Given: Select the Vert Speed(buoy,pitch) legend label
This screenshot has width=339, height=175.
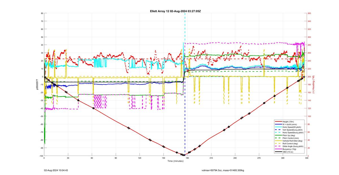Looking at the screenshot, I should [292, 130].
